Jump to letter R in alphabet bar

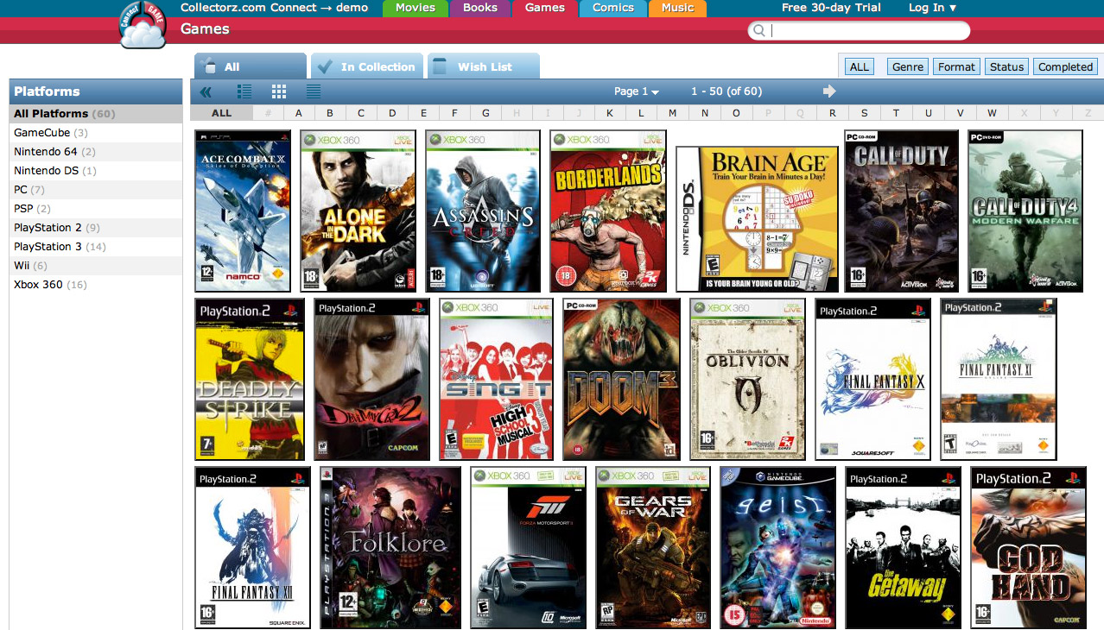tap(833, 113)
